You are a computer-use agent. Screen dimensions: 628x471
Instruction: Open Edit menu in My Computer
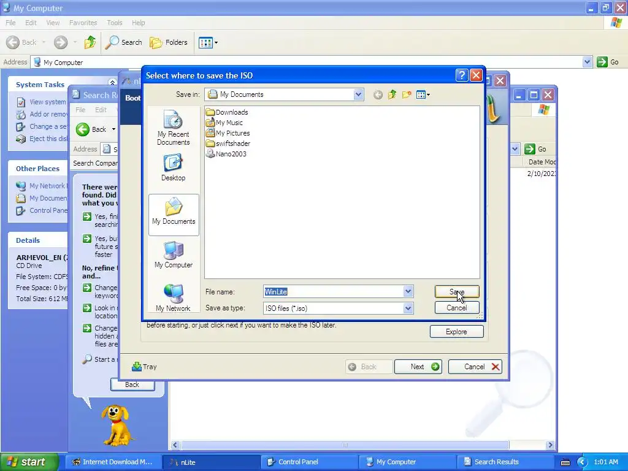31,23
